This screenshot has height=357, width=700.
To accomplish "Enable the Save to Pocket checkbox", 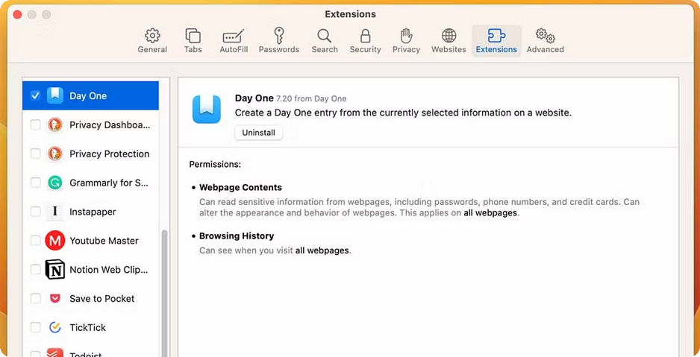I will coord(35,299).
